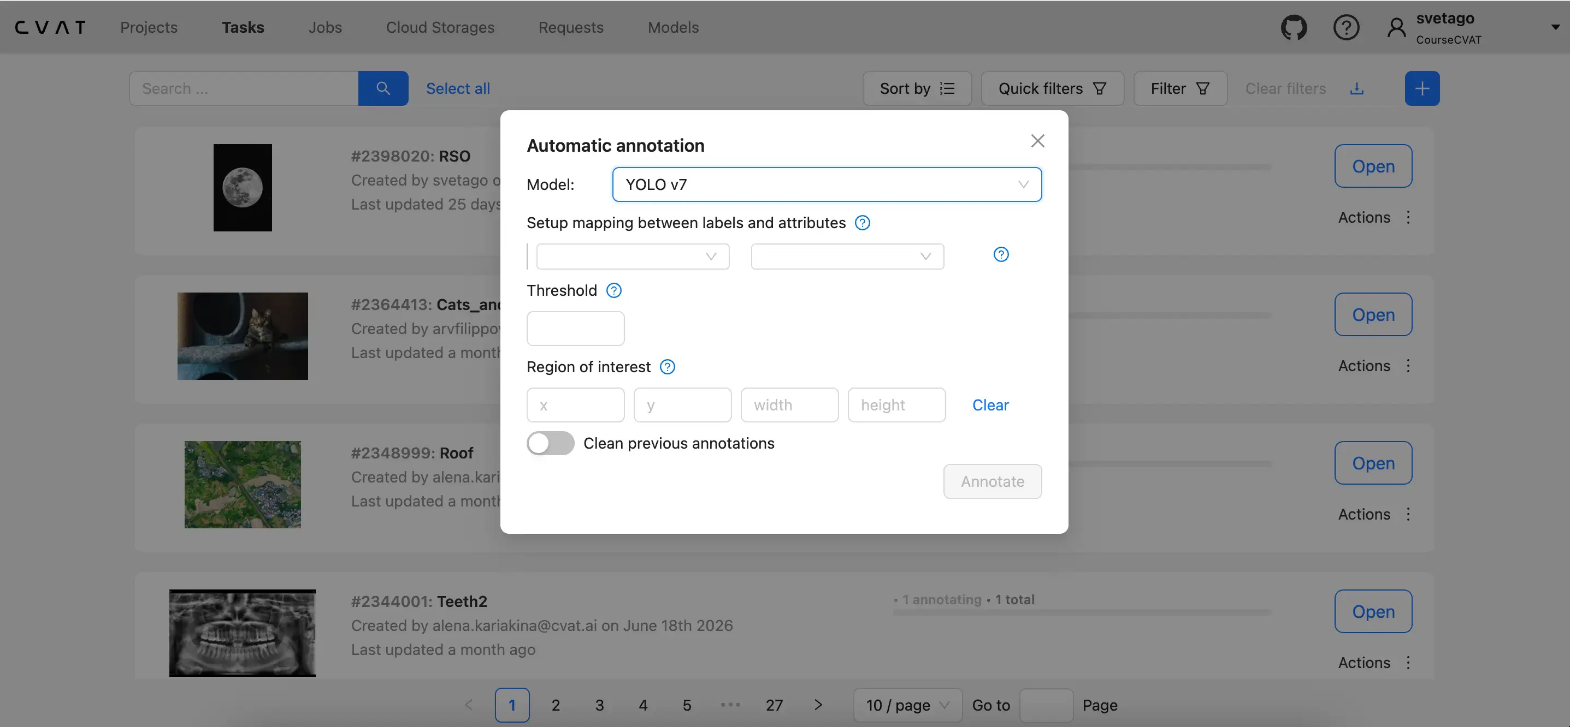Toggle Clean previous annotations switch
This screenshot has height=727, width=1570.
[x=550, y=443]
